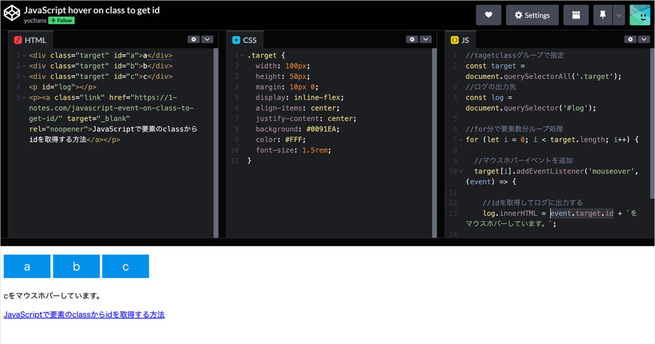655x344 pixels.
Task: Follow the user yochans
Action: point(61,20)
